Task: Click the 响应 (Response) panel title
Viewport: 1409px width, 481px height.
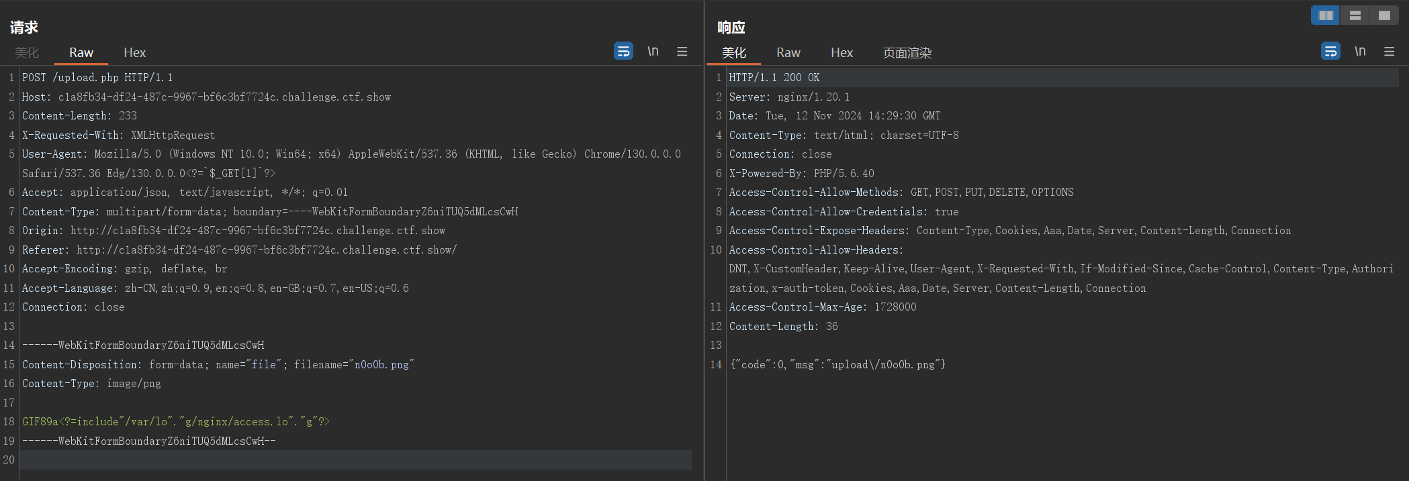Action: click(x=731, y=28)
